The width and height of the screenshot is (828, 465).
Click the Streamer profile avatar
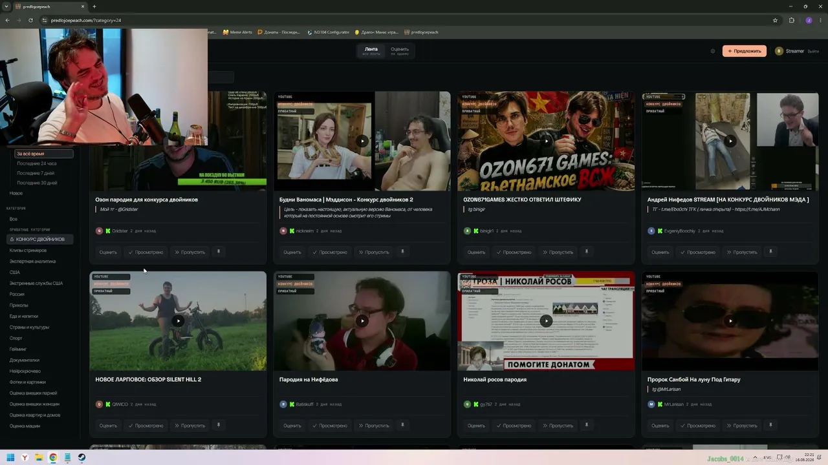[779, 51]
